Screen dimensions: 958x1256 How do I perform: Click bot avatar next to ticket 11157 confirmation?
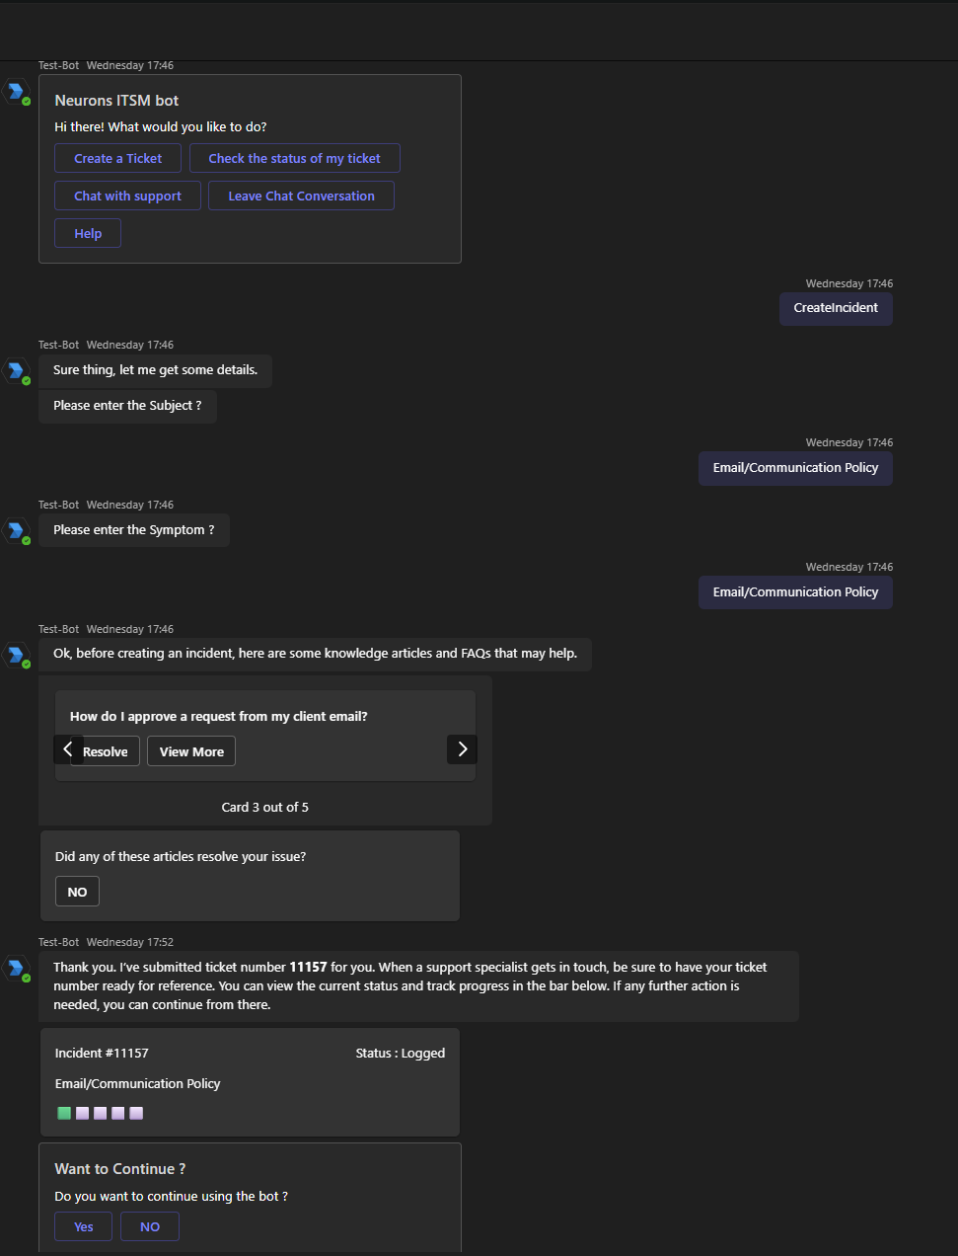16,969
